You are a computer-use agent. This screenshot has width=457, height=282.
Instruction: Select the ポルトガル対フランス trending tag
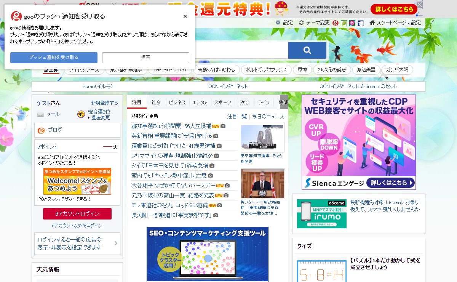pyautogui.click(x=266, y=70)
